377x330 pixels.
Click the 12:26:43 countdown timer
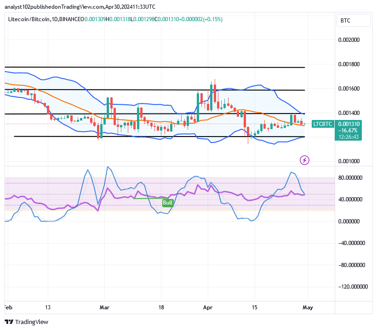[x=348, y=137]
